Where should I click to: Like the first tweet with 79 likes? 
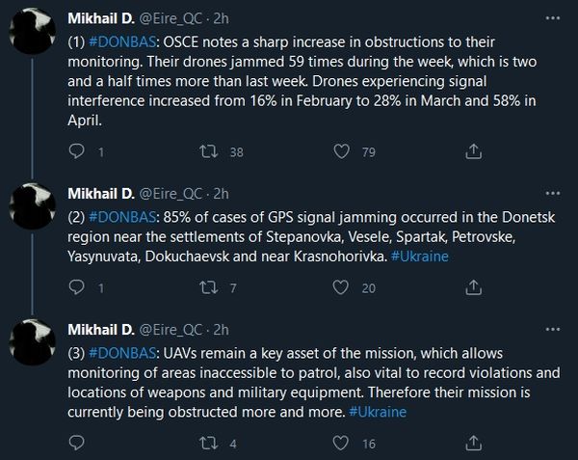click(338, 151)
